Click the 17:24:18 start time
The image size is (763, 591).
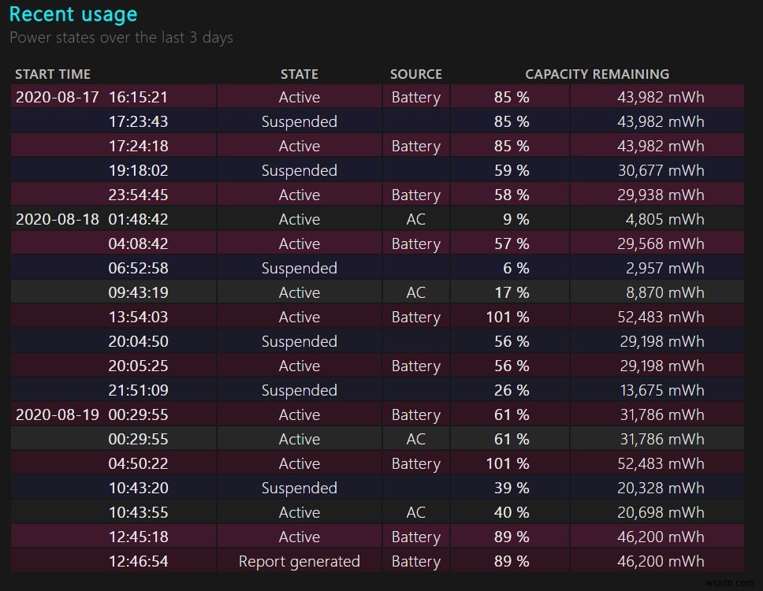138,146
